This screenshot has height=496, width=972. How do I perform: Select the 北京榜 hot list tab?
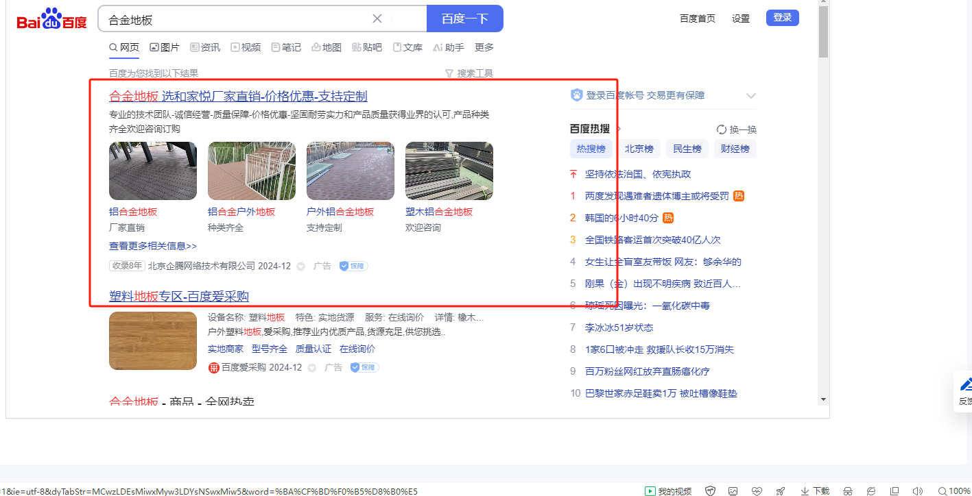point(639,149)
